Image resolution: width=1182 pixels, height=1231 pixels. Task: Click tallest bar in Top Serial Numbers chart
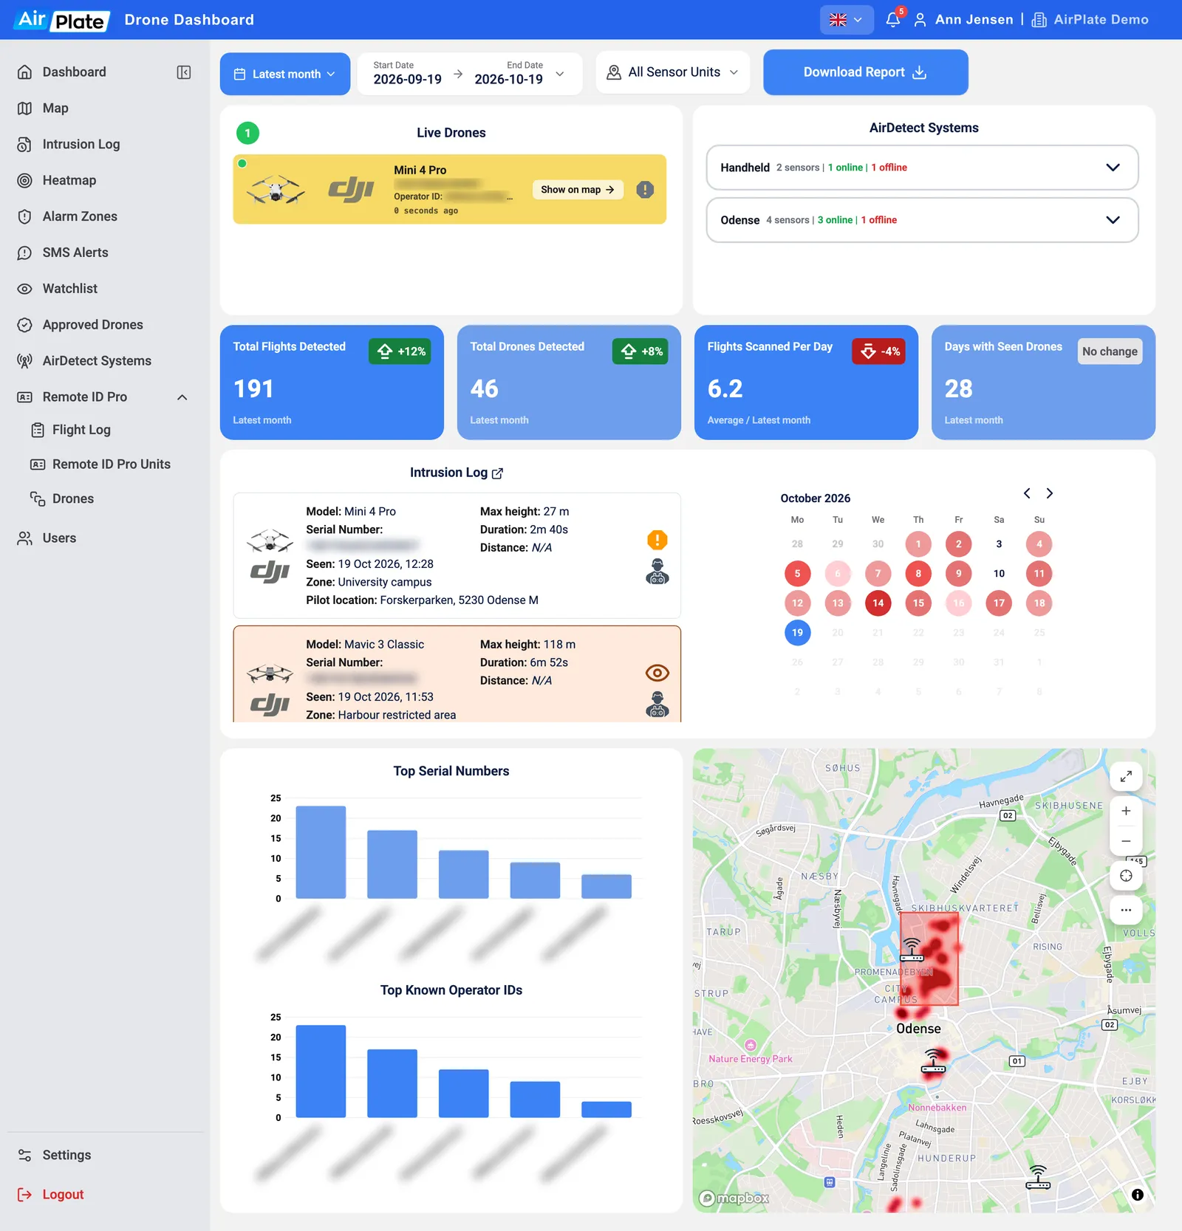tap(321, 852)
